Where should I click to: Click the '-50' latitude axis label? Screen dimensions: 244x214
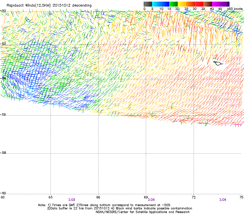[3, 11]
